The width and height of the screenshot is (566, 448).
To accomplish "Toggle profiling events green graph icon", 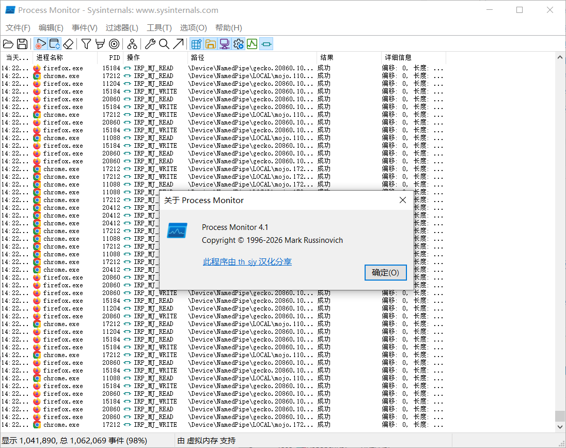I will click(252, 44).
